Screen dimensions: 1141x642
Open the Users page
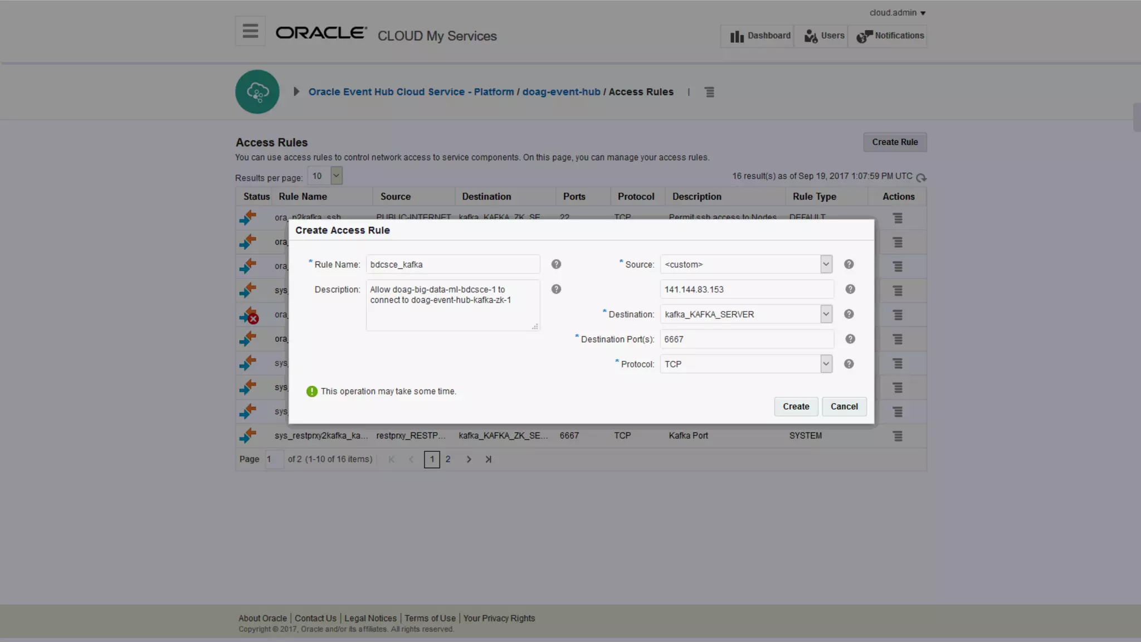(x=821, y=36)
